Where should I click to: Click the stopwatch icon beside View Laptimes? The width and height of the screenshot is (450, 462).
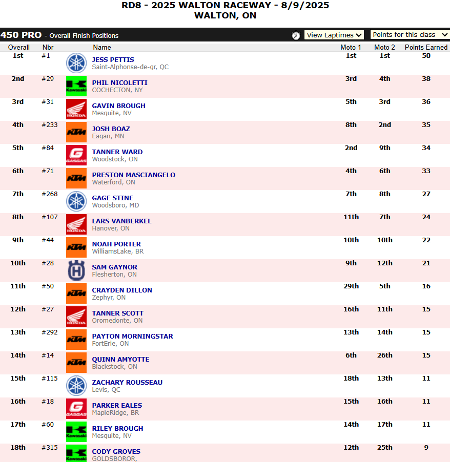[x=296, y=35]
